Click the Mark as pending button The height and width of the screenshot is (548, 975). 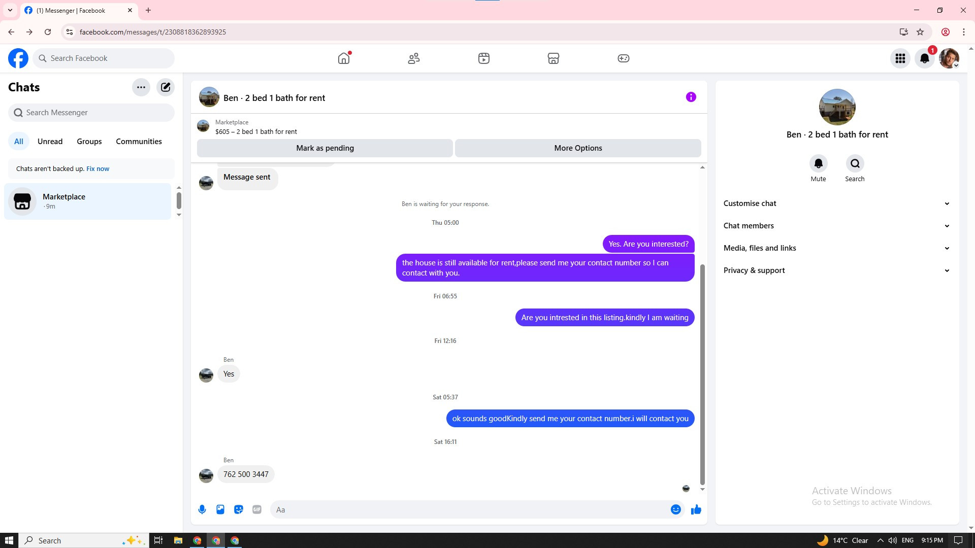click(325, 148)
